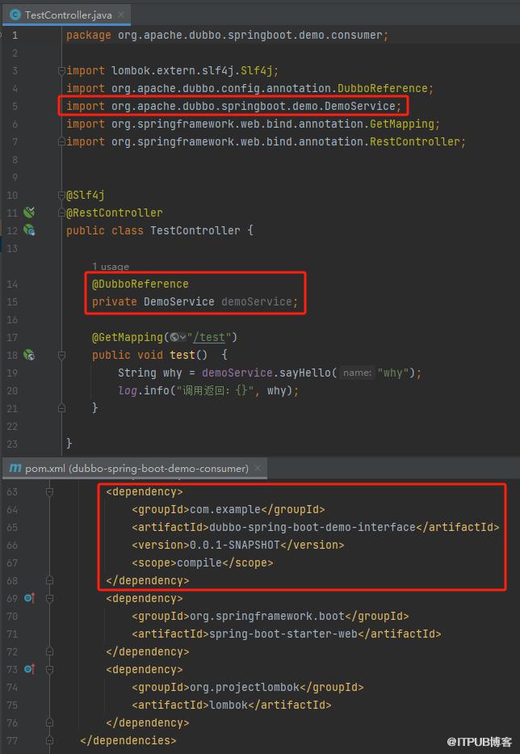Click the DubboReference import on line 4

pyautogui.click(x=250, y=88)
